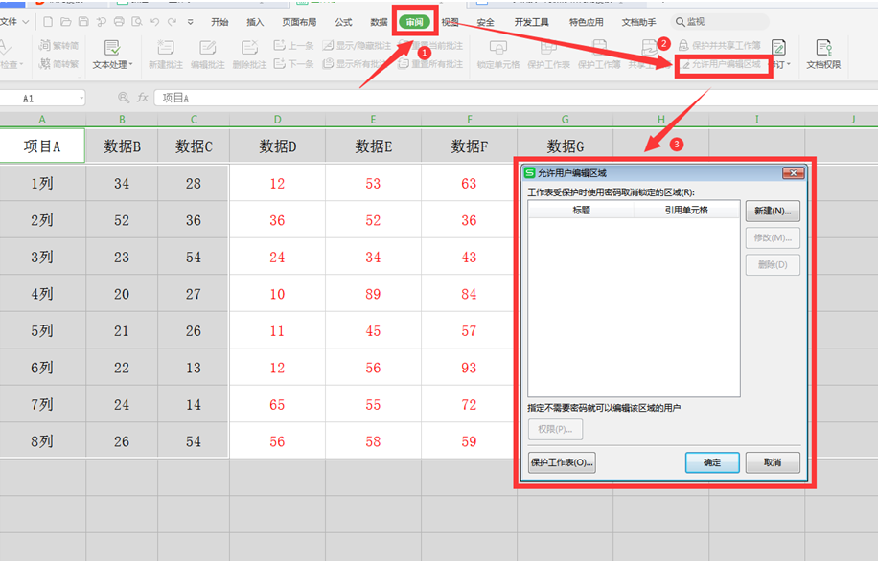Go to next comment with 下一条
The height and width of the screenshot is (561, 878).
(x=293, y=64)
